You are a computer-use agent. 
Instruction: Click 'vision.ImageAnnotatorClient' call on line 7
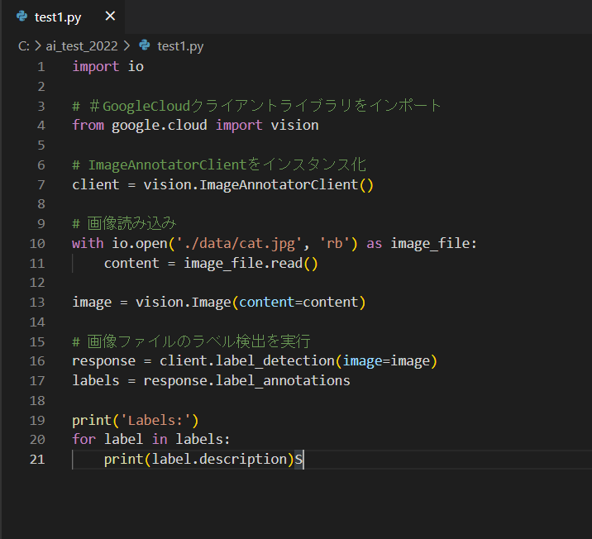click(x=251, y=184)
